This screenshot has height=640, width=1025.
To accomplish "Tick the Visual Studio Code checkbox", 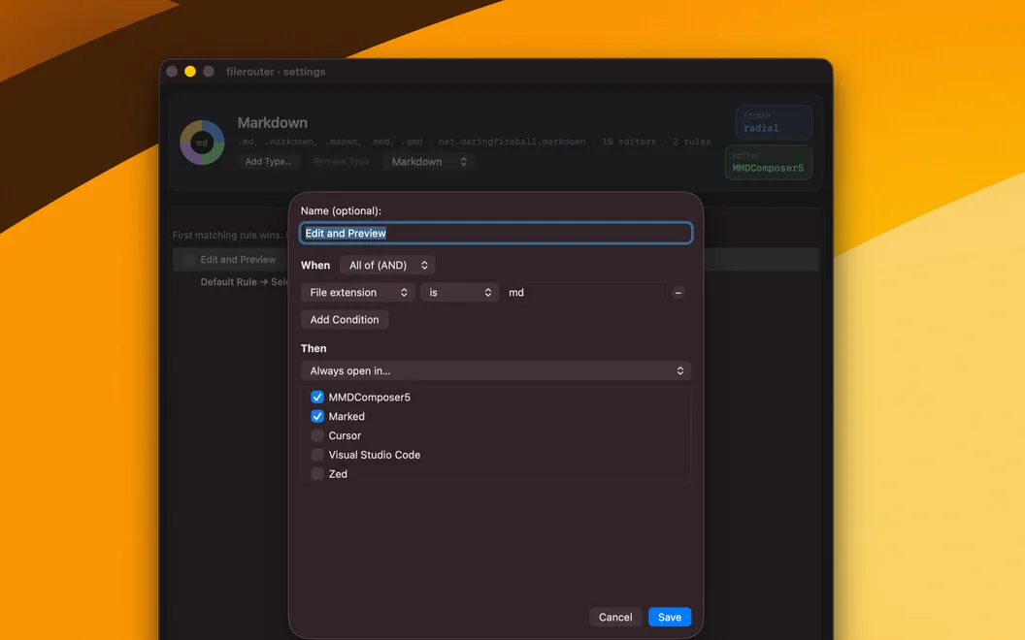I will point(317,455).
